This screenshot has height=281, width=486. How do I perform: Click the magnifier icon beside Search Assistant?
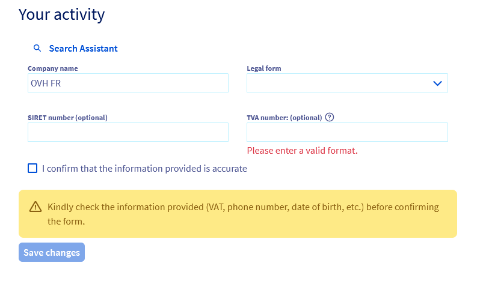point(37,49)
